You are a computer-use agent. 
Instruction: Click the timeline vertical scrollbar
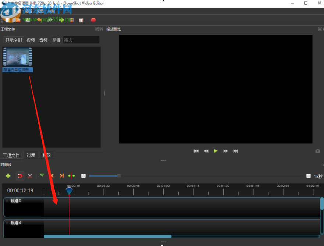(322, 204)
